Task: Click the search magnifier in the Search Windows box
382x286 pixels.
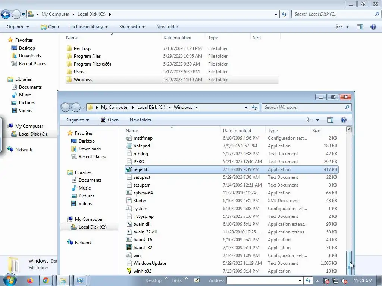Action: [x=347, y=107]
